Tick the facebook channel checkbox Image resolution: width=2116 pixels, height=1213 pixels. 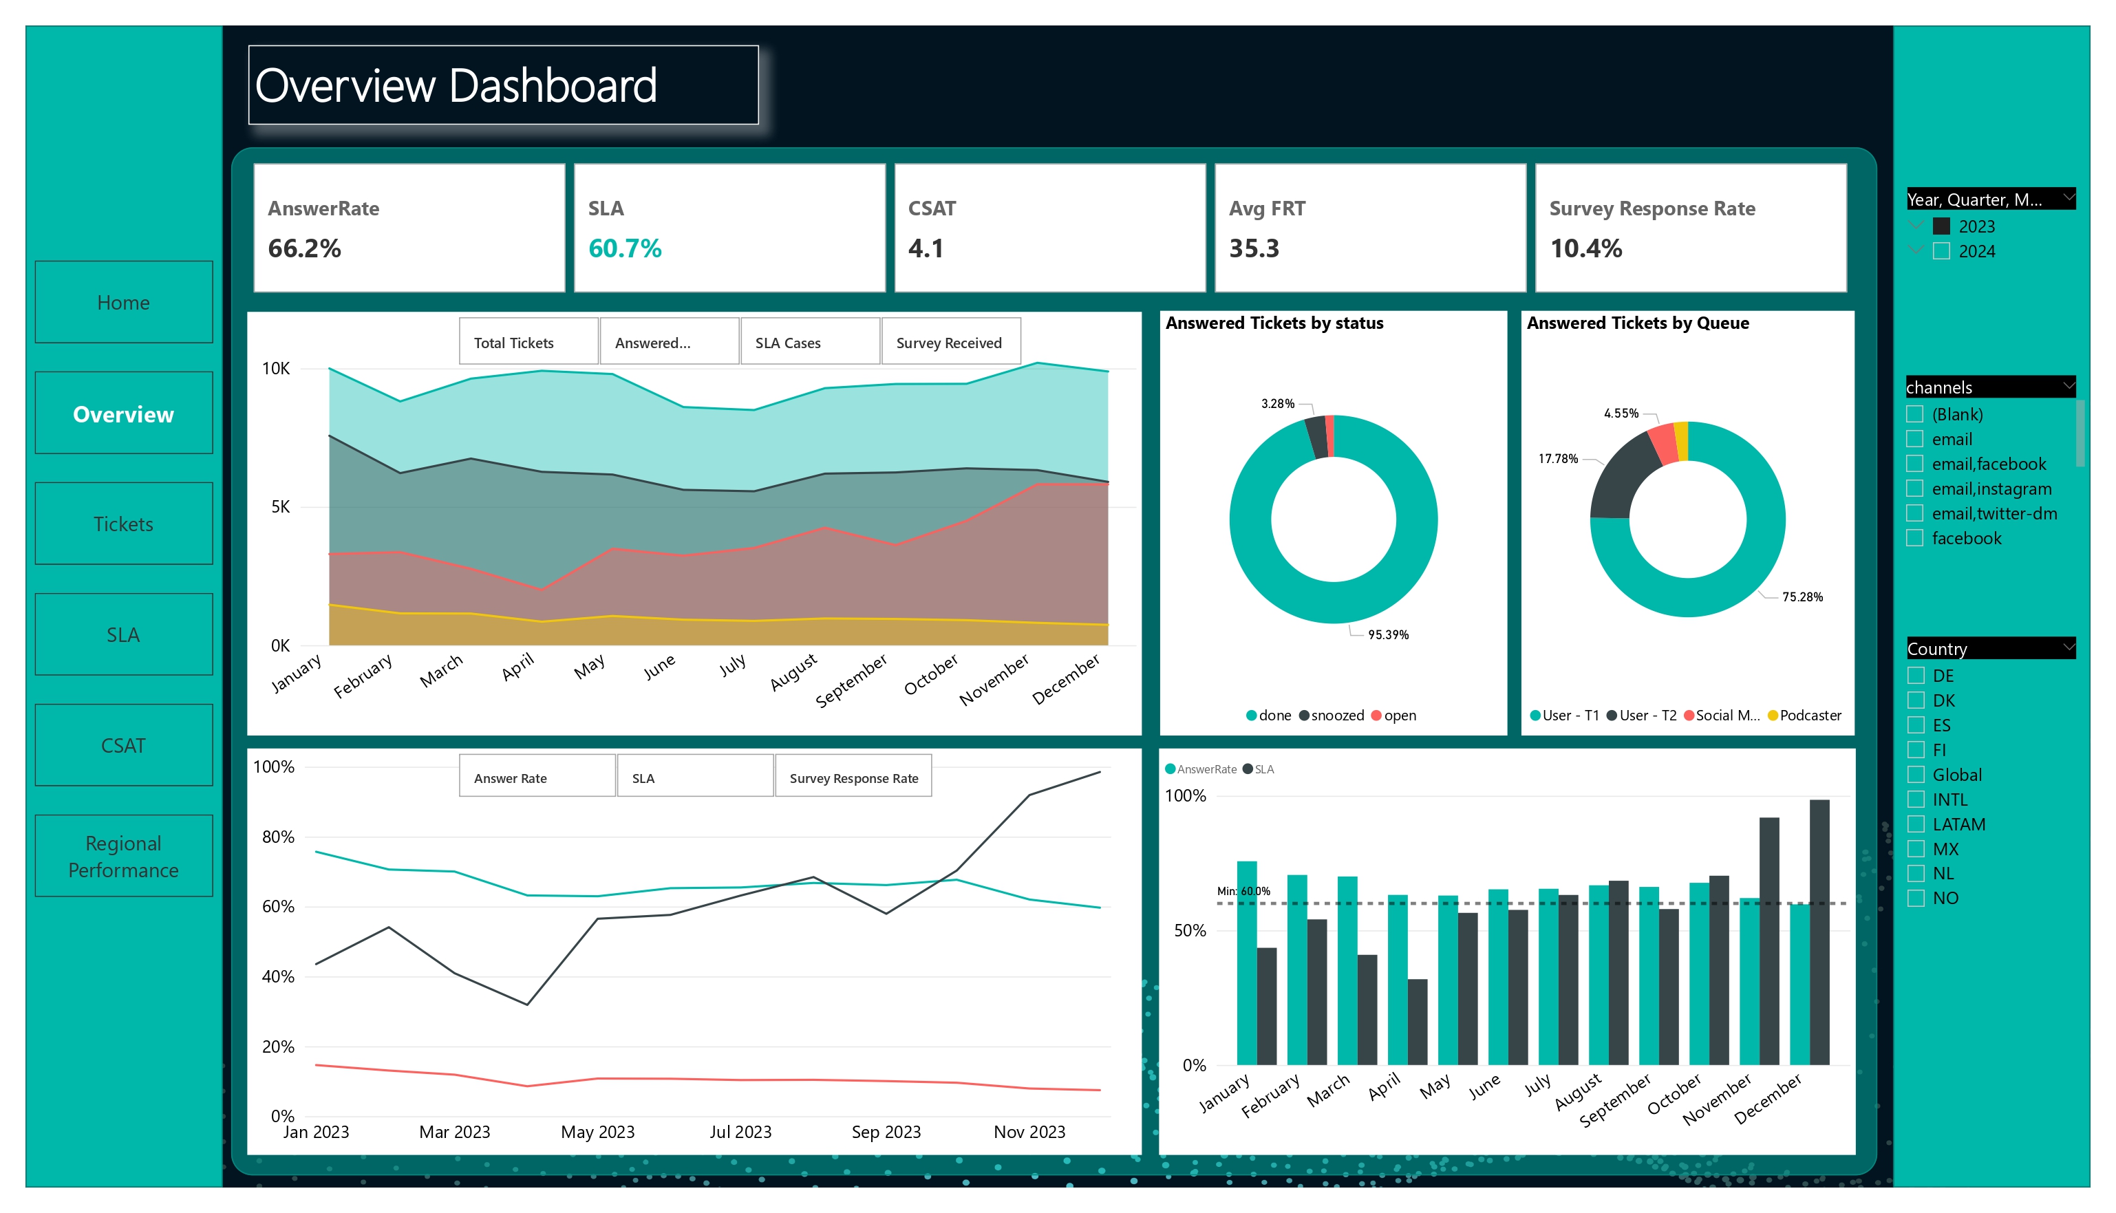click(1915, 538)
